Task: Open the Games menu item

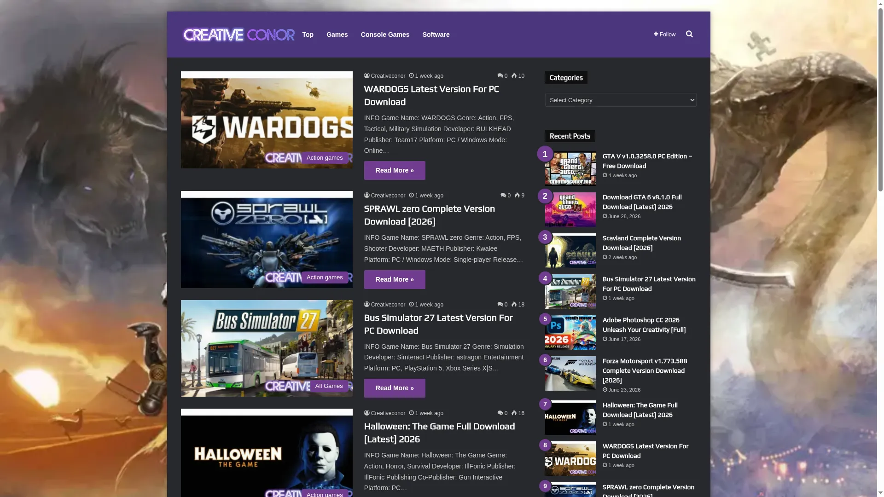Action: coord(337,35)
